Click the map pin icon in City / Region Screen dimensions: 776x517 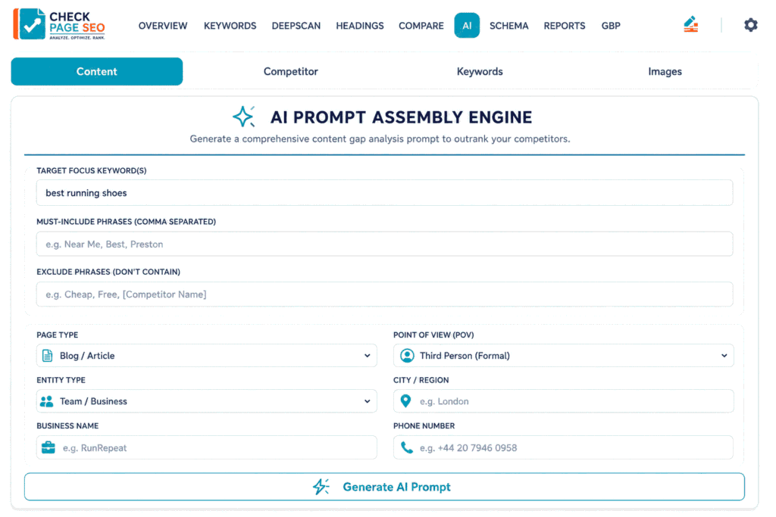405,401
